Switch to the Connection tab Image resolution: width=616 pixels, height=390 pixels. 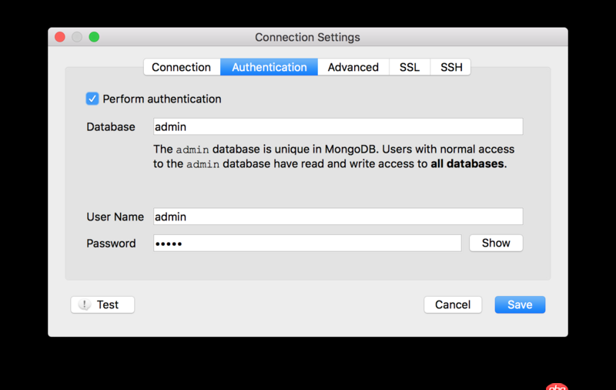182,67
